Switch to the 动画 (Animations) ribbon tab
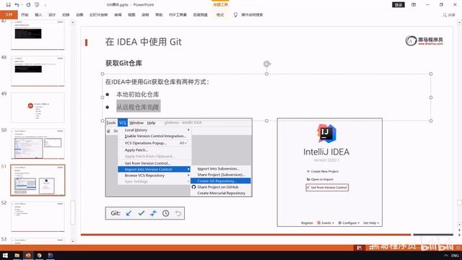The height and width of the screenshot is (260, 462). (79, 14)
